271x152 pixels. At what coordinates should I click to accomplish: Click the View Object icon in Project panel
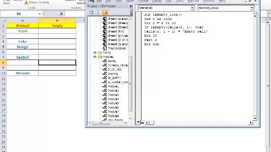pyautogui.click(x=98, y=12)
